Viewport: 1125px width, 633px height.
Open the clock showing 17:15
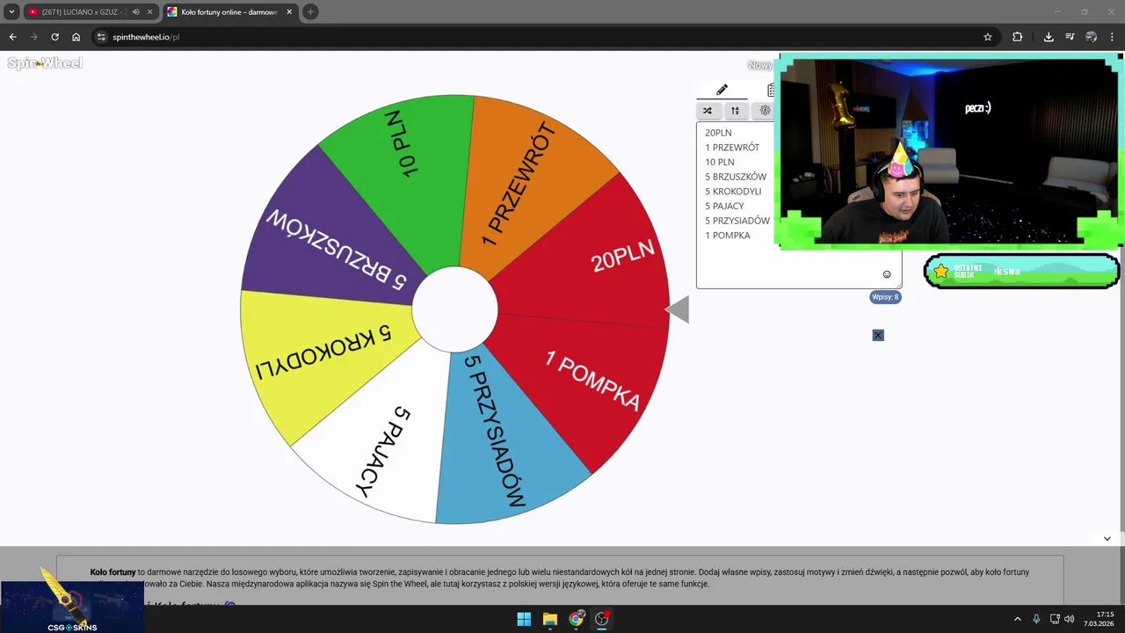pyautogui.click(x=1099, y=619)
